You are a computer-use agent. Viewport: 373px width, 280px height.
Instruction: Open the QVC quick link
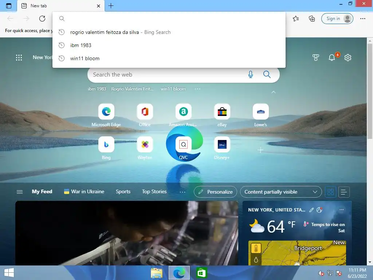183,148
